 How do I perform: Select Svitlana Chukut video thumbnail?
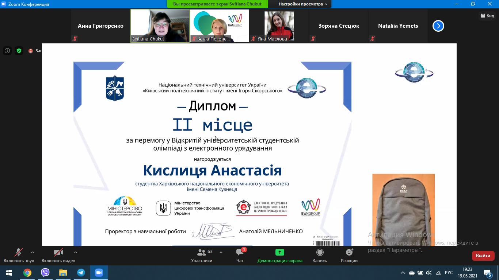[160, 26]
